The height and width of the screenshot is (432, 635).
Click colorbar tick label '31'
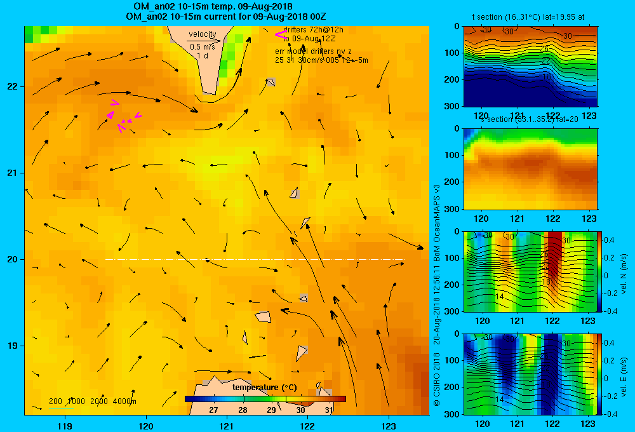(x=329, y=410)
